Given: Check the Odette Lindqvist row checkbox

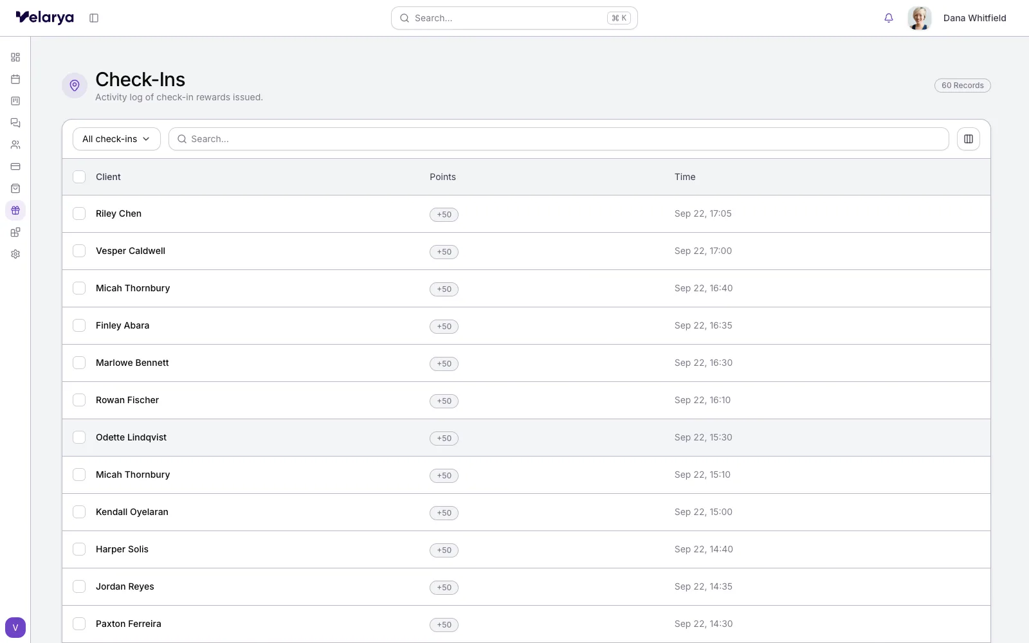Looking at the screenshot, I should pyautogui.click(x=79, y=437).
